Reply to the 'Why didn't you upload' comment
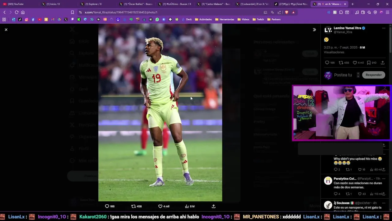392x221 pixels. coord(337,169)
